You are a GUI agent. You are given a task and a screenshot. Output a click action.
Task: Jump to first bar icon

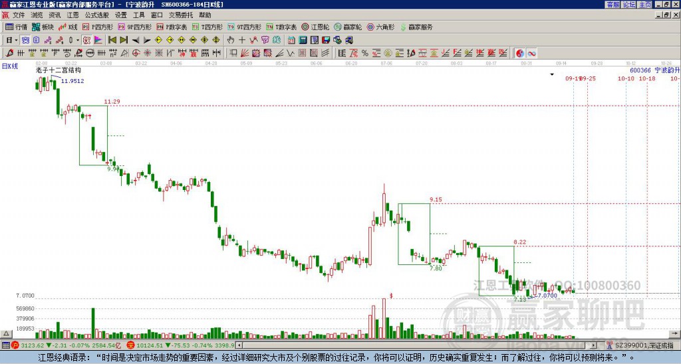112,40
